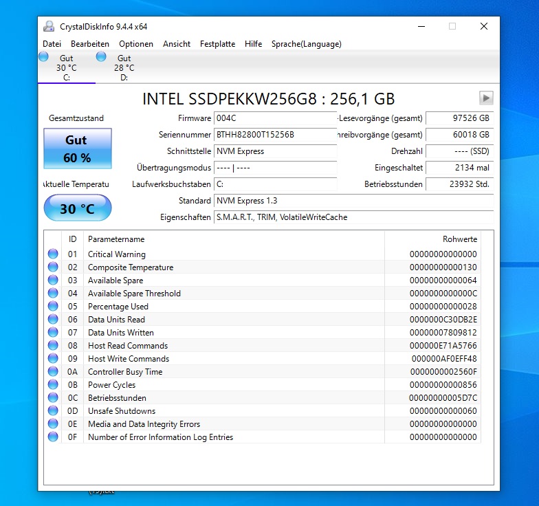
Task: Click raw value 00000007809812
Action: (443, 333)
